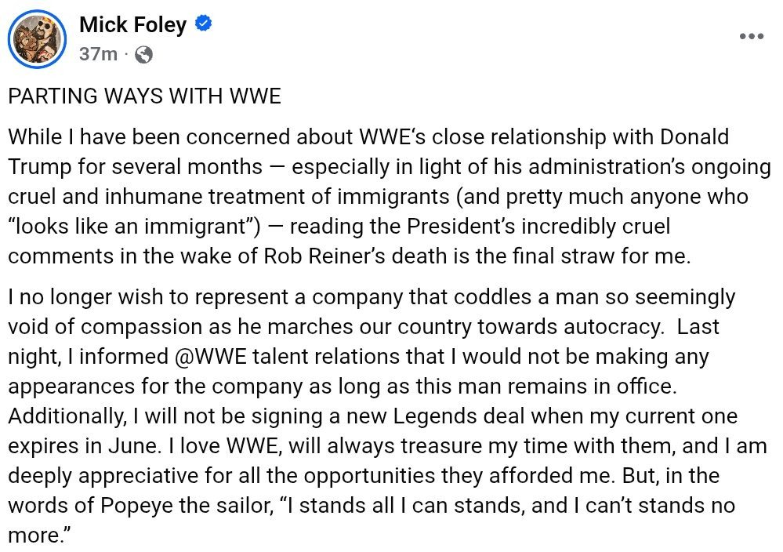783x552 pixels.
Task: Open the Mick Foley profile name link
Action: [132, 25]
